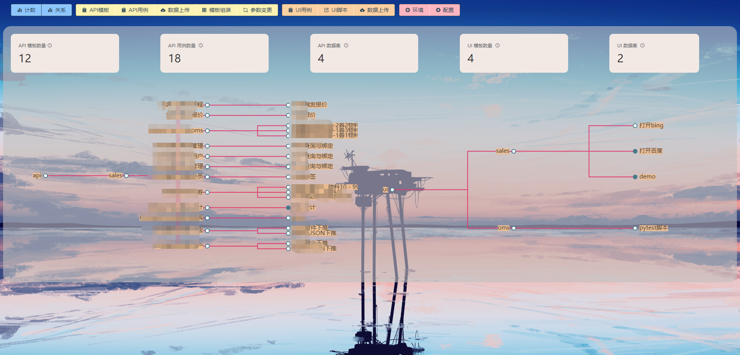Open 数据上传 next to API用例

(x=175, y=10)
